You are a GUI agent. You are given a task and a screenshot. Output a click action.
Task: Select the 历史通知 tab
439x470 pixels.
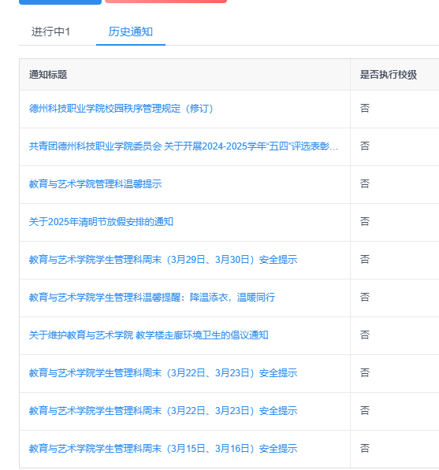[x=131, y=31]
